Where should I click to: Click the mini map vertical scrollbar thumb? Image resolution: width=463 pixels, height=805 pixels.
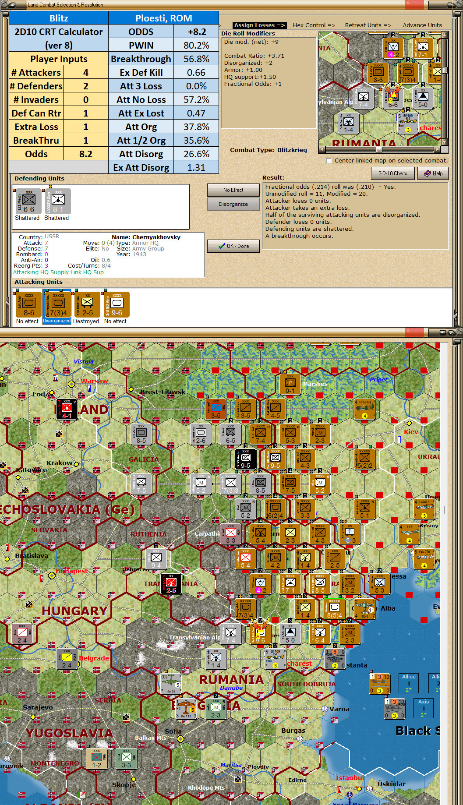coord(445,70)
